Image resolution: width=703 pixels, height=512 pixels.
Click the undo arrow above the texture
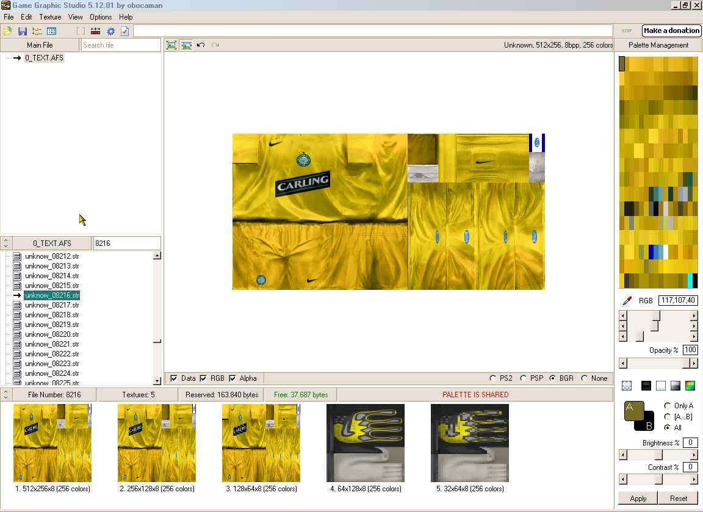click(201, 45)
